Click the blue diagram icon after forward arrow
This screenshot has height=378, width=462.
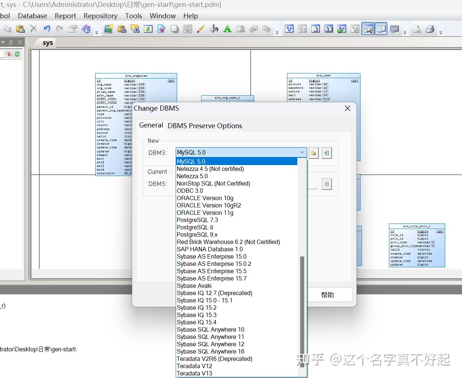point(289,29)
